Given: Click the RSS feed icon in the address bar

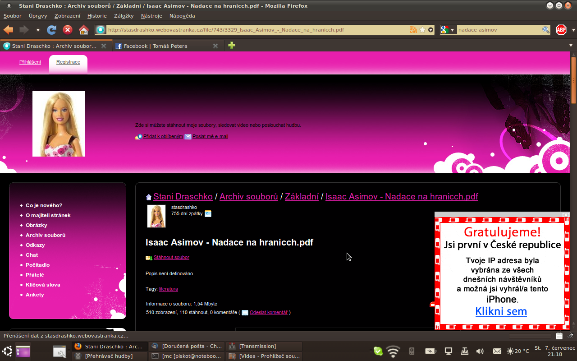Looking at the screenshot, I should pyautogui.click(x=413, y=30).
